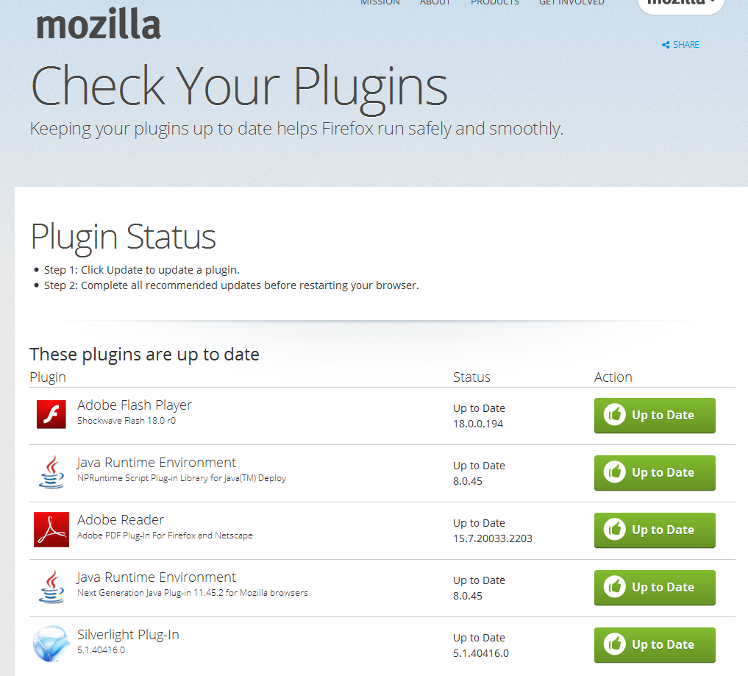This screenshot has height=676, width=748.
Task: Open the PRODUCTS menu item
Action: (495, 3)
